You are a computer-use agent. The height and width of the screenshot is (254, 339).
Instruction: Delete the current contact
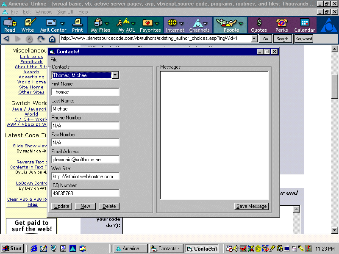click(109, 206)
